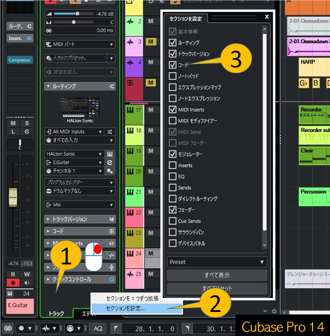This screenshot has height=336, width=330.
Task: Expand the トラックバージョン inspector section
Action: pyautogui.click(x=48, y=219)
